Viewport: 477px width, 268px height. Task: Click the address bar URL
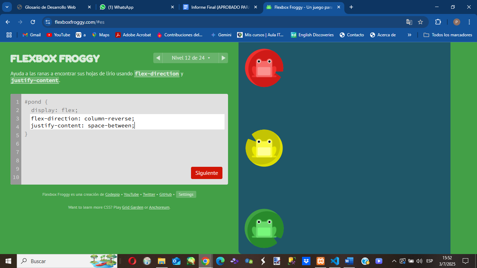click(80, 22)
